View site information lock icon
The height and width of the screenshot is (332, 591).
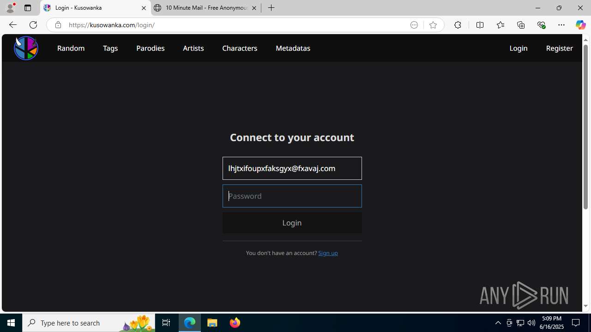pos(58,25)
